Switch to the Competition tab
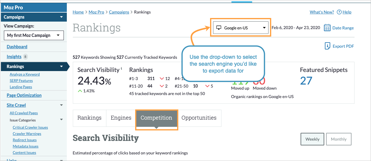This screenshot has width=371, height=161. coord(156,118)
